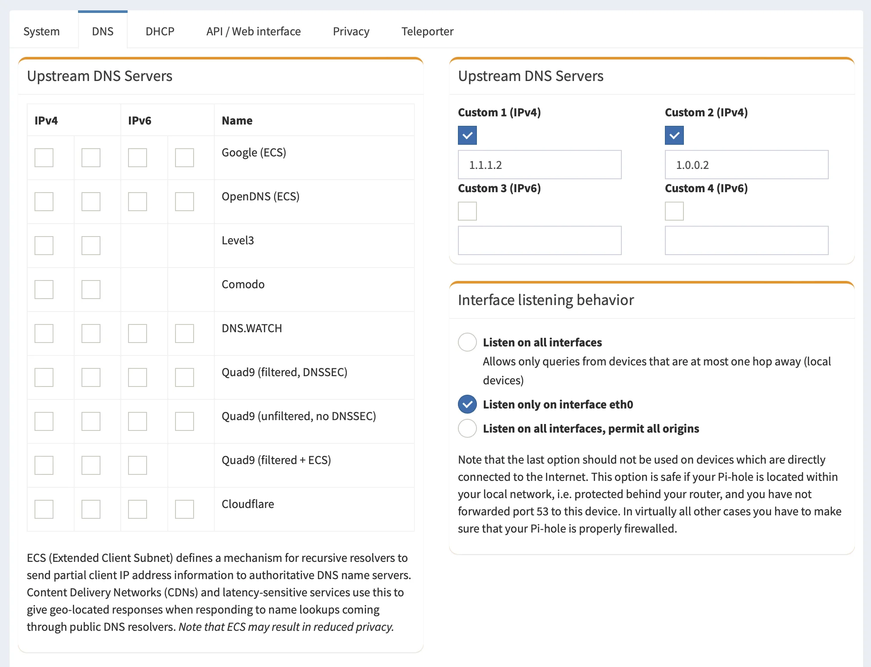Image resolution: width=871 pixels, height=667 pixels.
Task: Tick second IPv4 checkbox for Level3
Action: pos(91,246)
